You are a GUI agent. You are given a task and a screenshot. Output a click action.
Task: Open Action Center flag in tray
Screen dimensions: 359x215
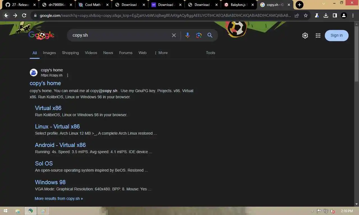319,211
